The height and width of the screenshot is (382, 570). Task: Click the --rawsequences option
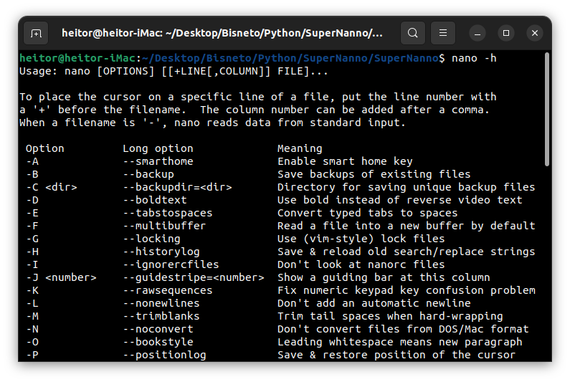168,290
